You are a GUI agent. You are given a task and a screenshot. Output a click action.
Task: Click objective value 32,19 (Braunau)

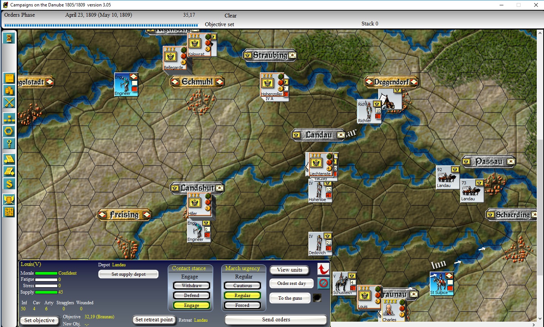click(99, 317)
